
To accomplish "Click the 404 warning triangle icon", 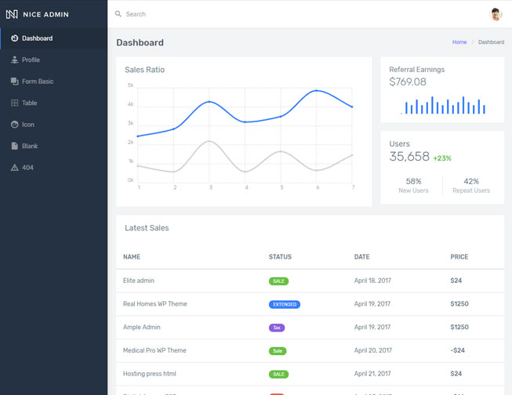I will coord(15,168).
